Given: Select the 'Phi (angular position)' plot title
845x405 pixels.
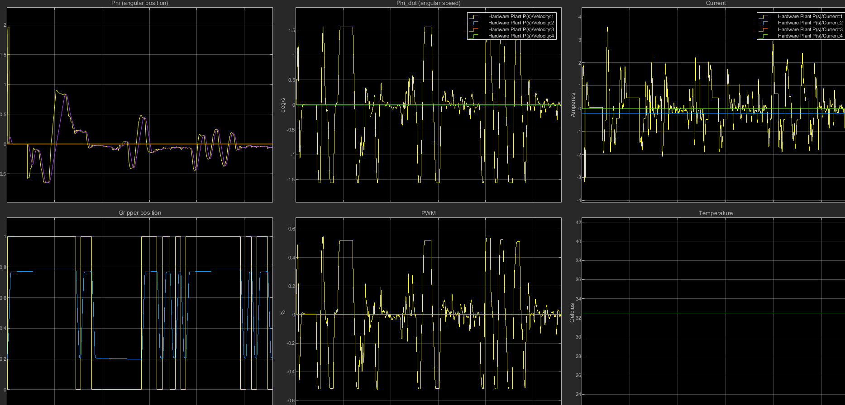Looking at the screenshot, I should pos(140,3).
